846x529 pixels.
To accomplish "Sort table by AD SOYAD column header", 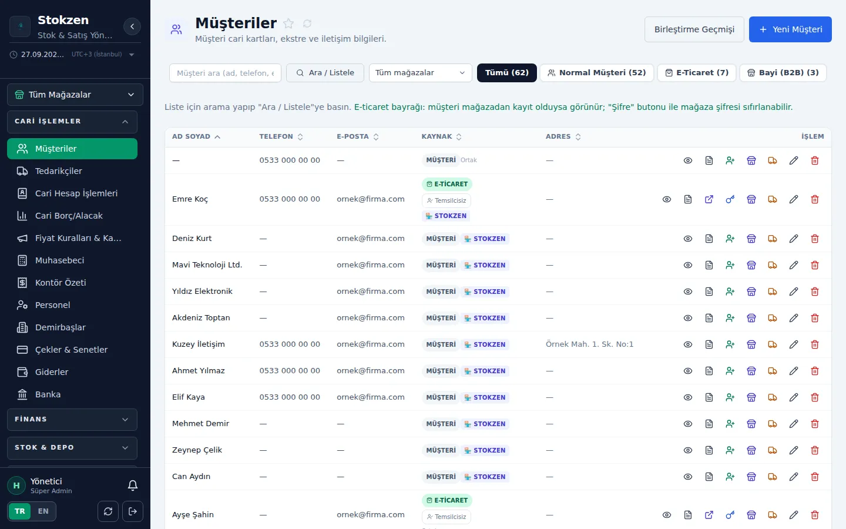I will tap(196, 136).
